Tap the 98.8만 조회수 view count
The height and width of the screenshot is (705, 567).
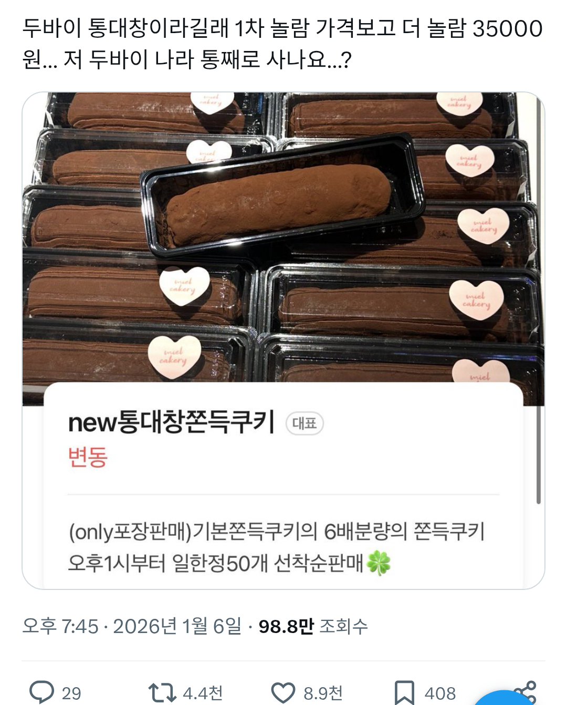313,626
